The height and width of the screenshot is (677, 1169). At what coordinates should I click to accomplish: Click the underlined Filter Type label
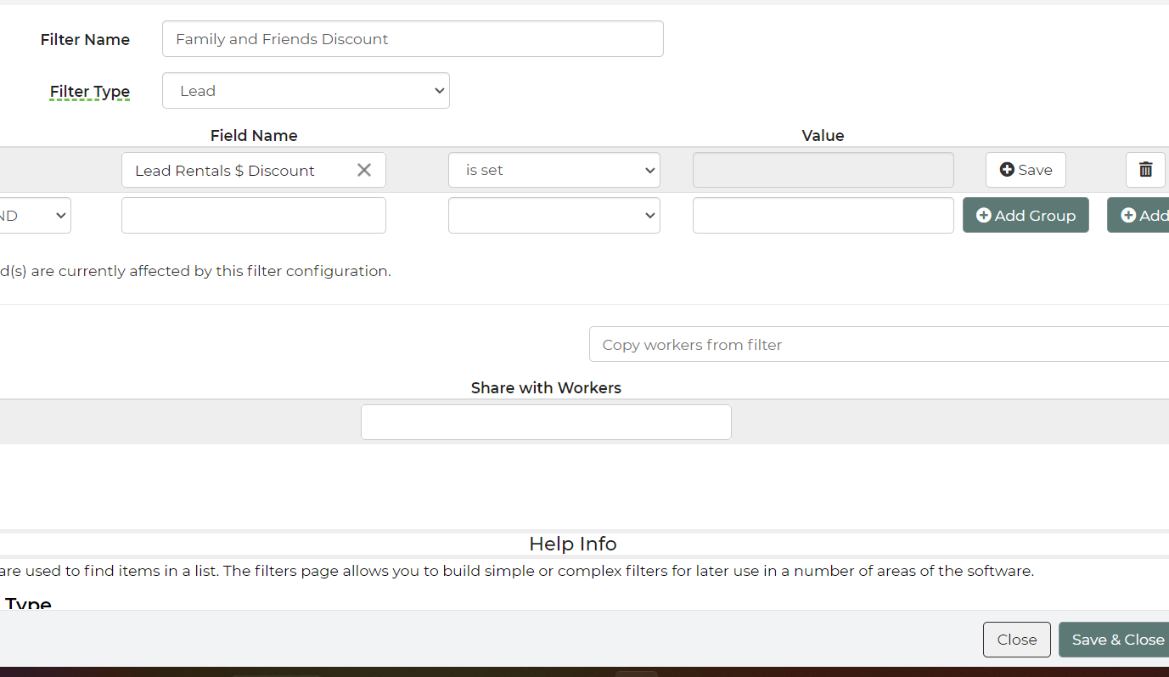tap(90, 92)
